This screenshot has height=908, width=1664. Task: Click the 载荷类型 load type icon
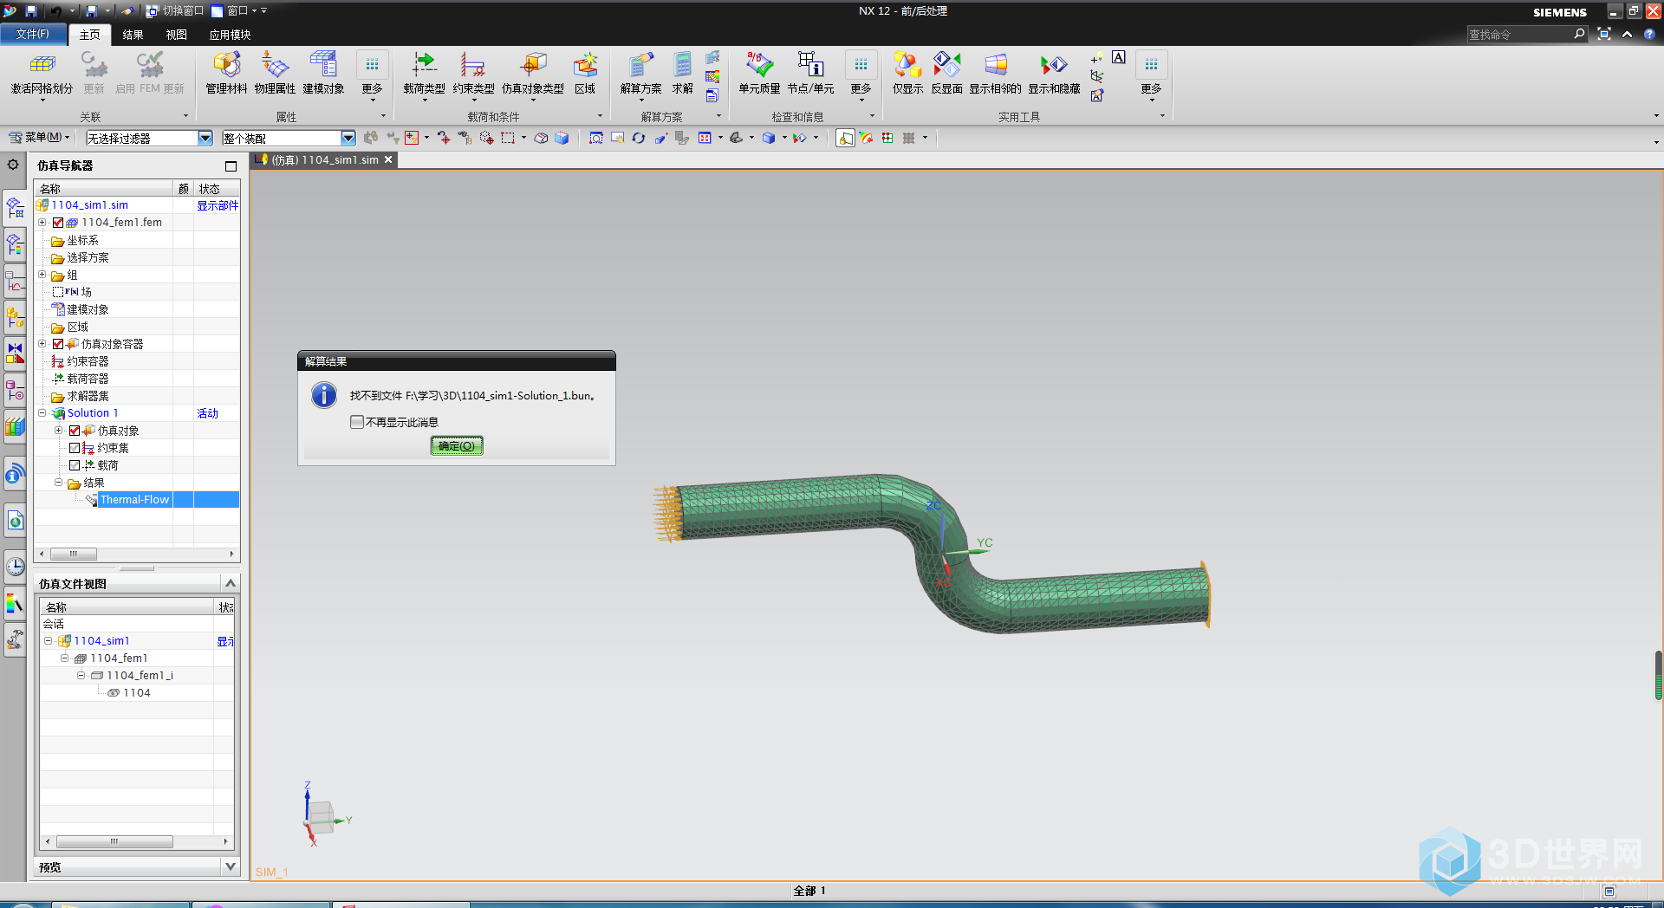424,65
